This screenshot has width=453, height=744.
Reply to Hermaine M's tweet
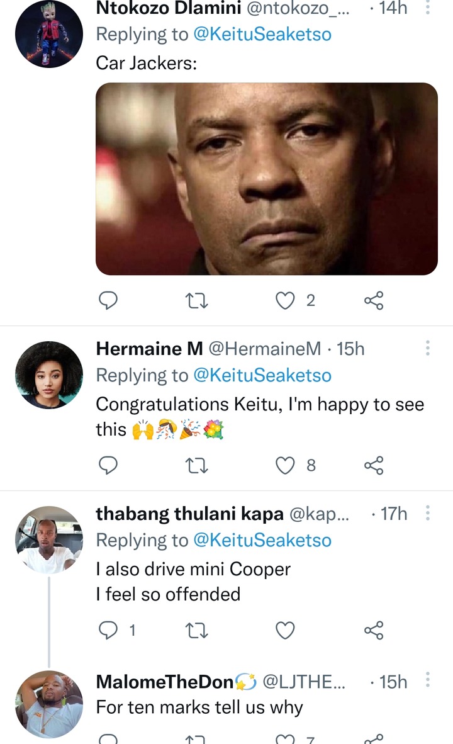click(108, 466)
